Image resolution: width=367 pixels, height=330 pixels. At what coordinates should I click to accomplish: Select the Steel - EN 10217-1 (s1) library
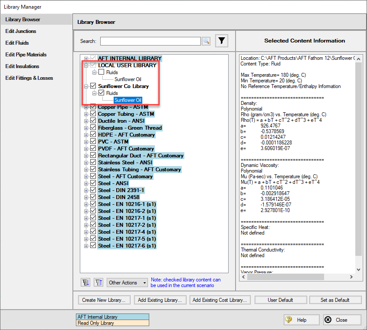tap(127, 218)
